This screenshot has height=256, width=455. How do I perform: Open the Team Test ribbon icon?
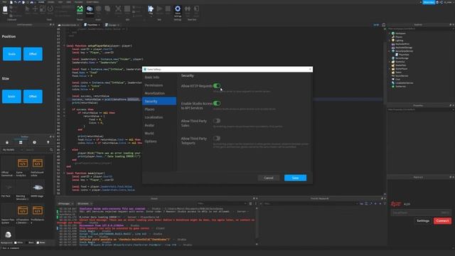click(x=188, y=10)
